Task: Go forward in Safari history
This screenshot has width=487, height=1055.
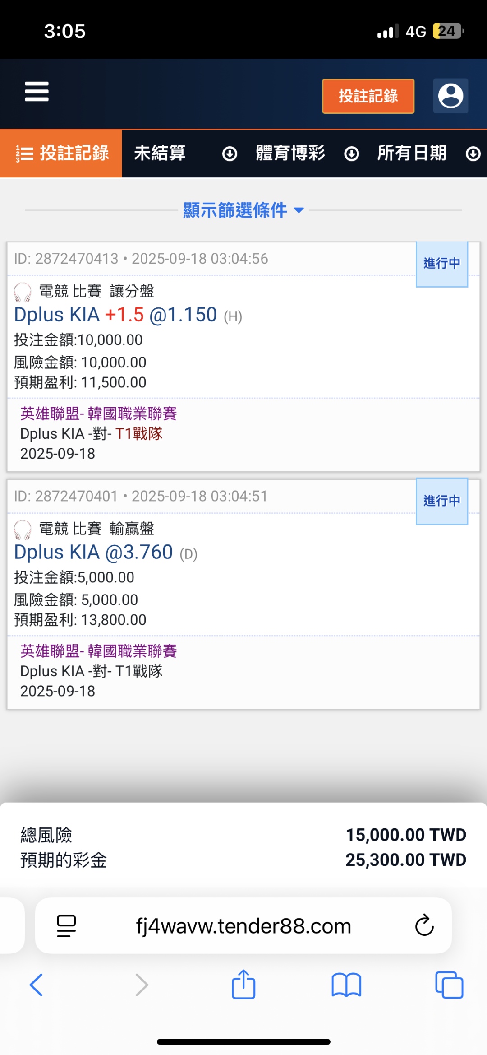Action: (142, 985)
